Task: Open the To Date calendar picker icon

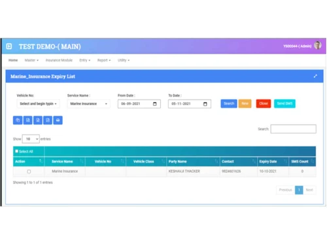Action: coord(205,104)
